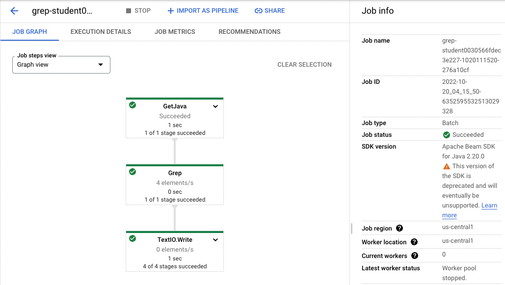Click the Job info heading
Image resolution: width=505 pixels, height=285 pixels.
click(x=377, y=11)
